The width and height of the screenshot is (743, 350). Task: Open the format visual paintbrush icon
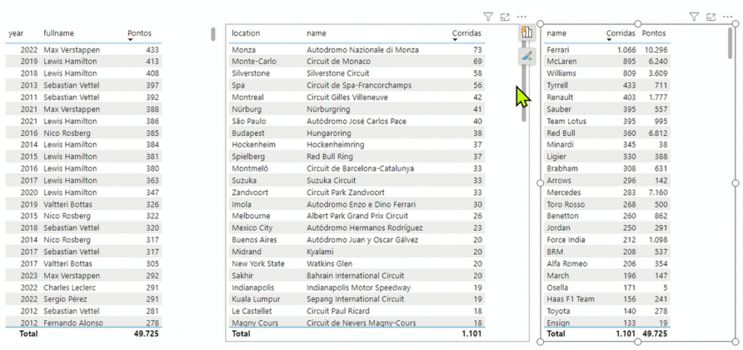click(527, 56)
